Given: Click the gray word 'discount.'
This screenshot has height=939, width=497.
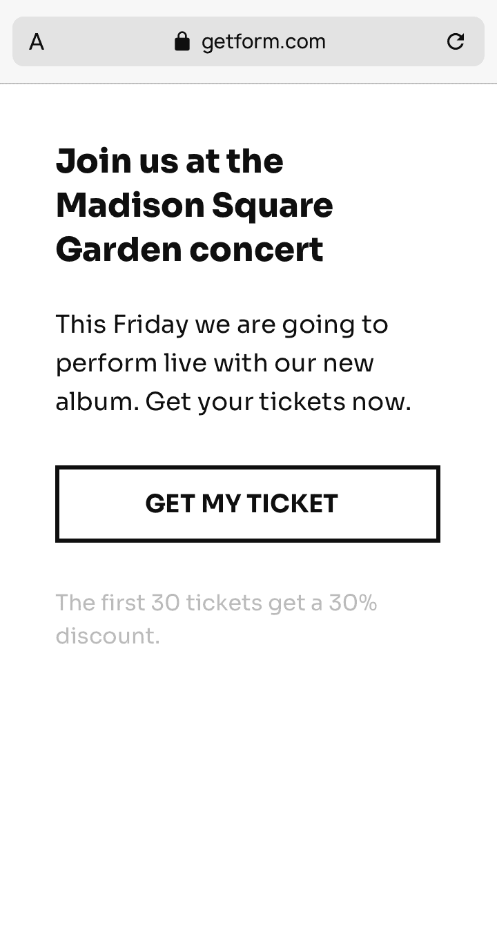Looking at the screenshot, I should 108,636.
